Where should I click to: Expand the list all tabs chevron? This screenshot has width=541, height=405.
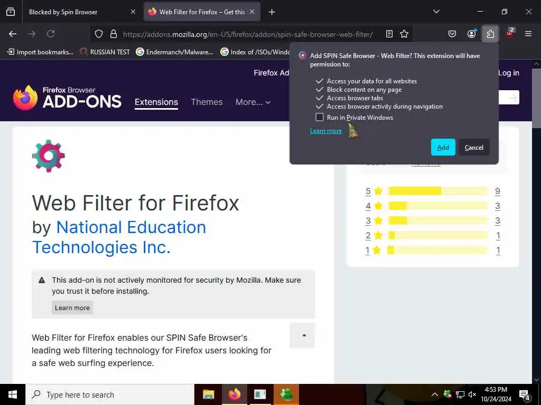coord(436,12)
